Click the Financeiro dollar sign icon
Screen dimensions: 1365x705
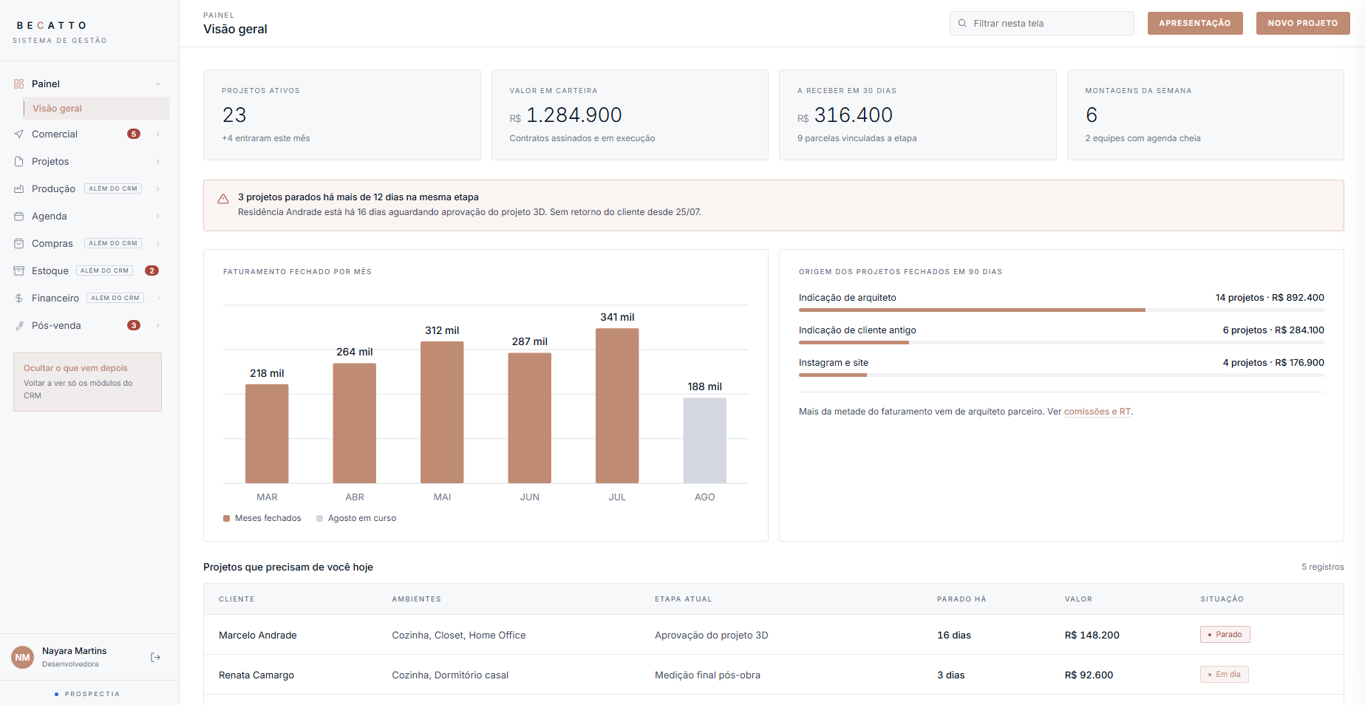[x=19, y=299]
